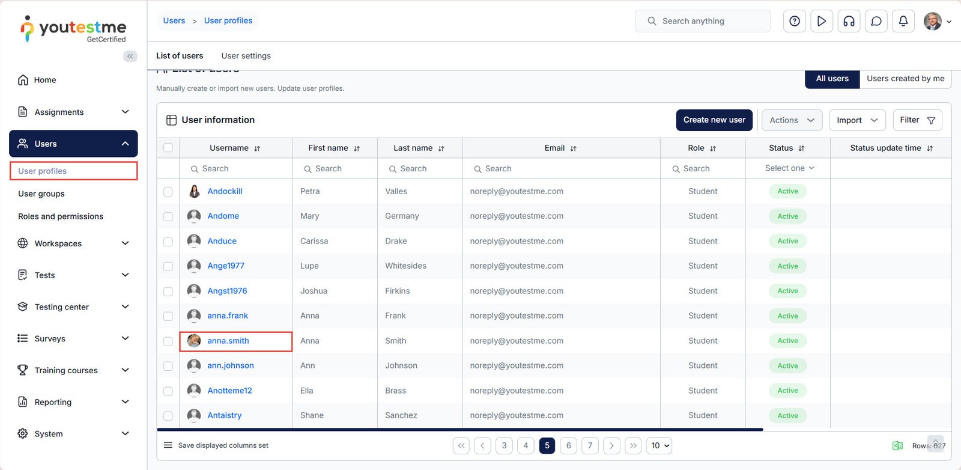Click the Create new user button
This screenshot has height=470, width=961.
click(714, 120)
